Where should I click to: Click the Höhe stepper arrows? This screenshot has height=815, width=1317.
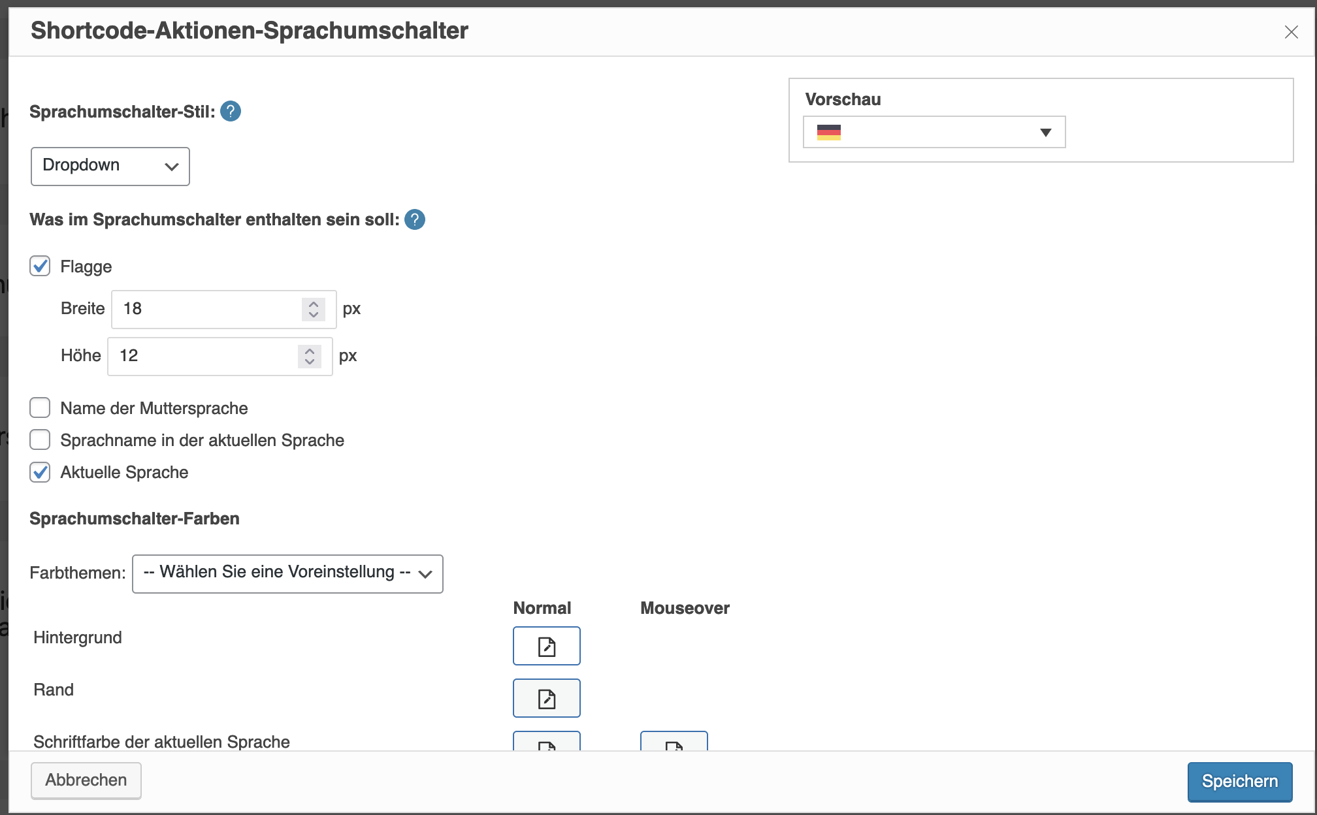tap(310, 356)
